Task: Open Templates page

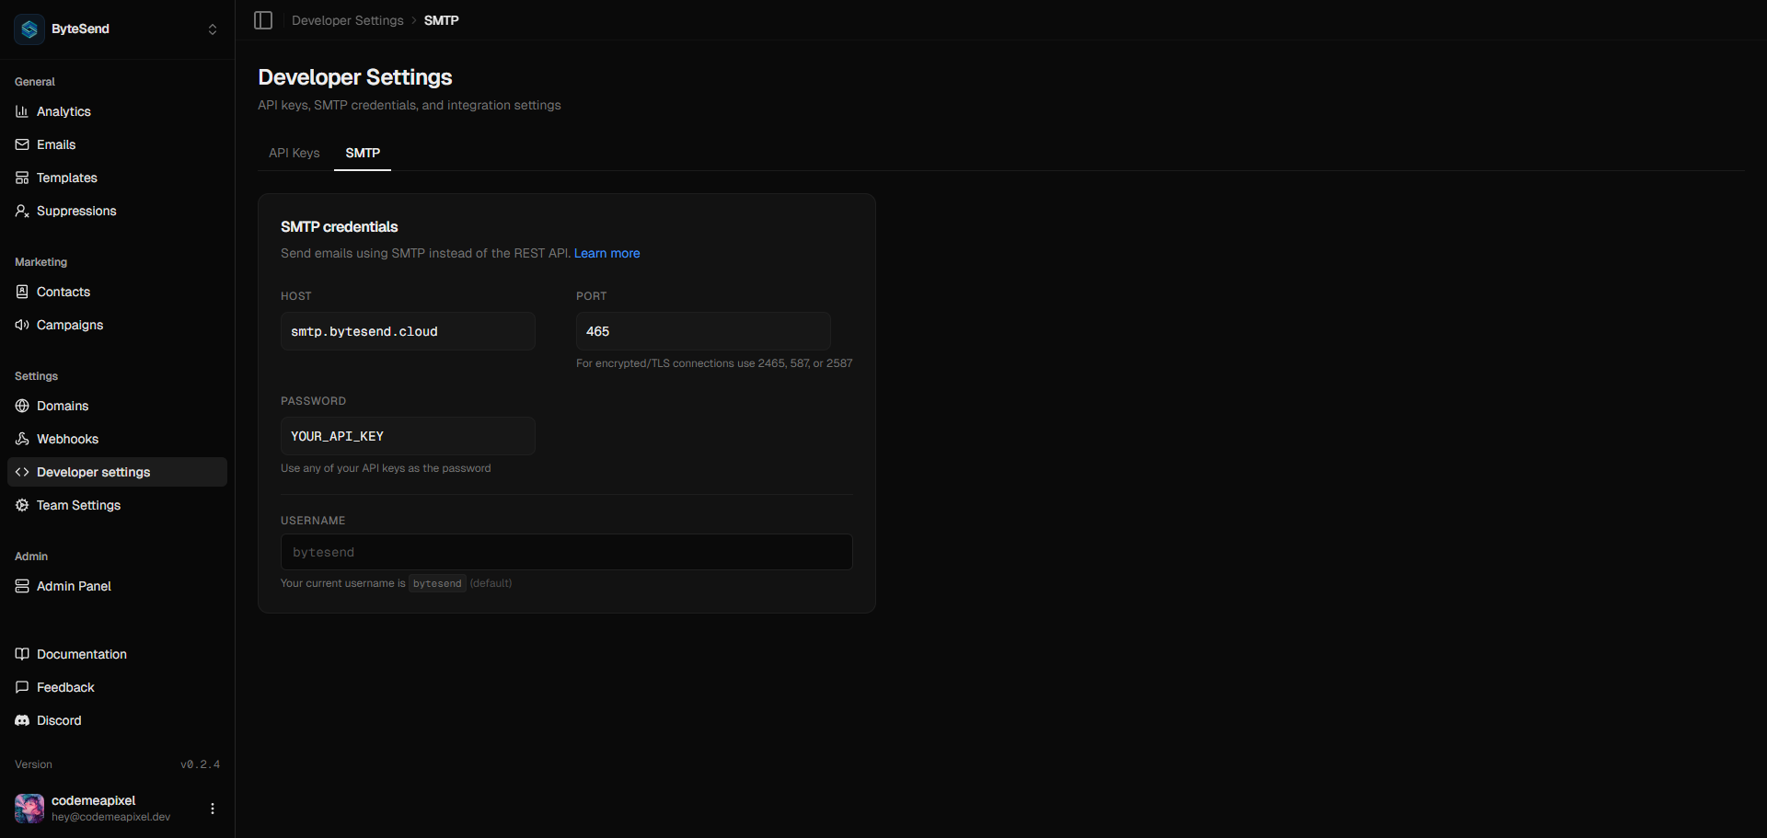Action: 117,178
